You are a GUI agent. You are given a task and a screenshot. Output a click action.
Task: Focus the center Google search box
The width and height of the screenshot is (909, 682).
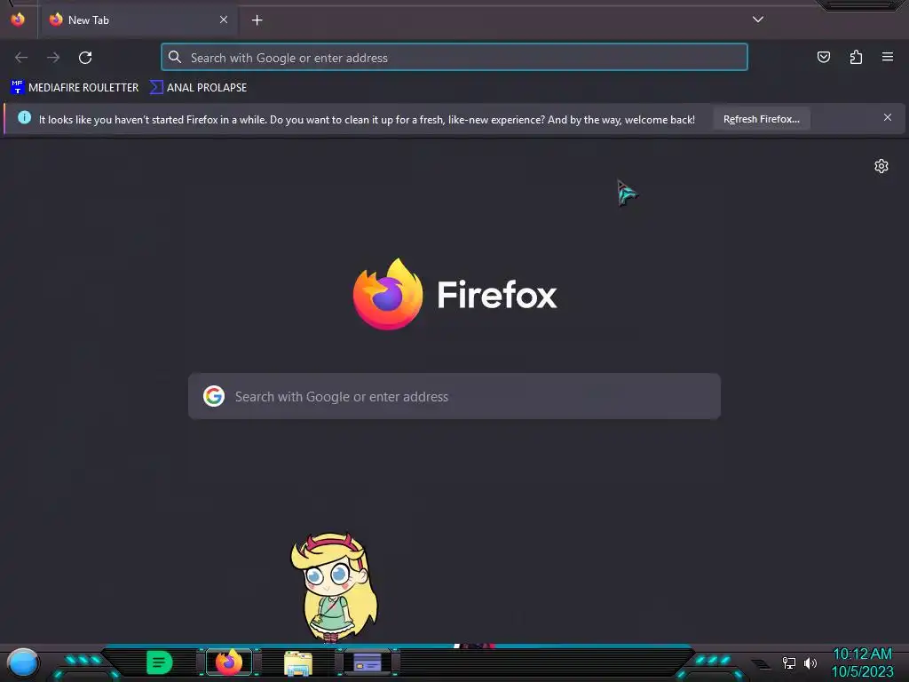click(x=454, y=396)
